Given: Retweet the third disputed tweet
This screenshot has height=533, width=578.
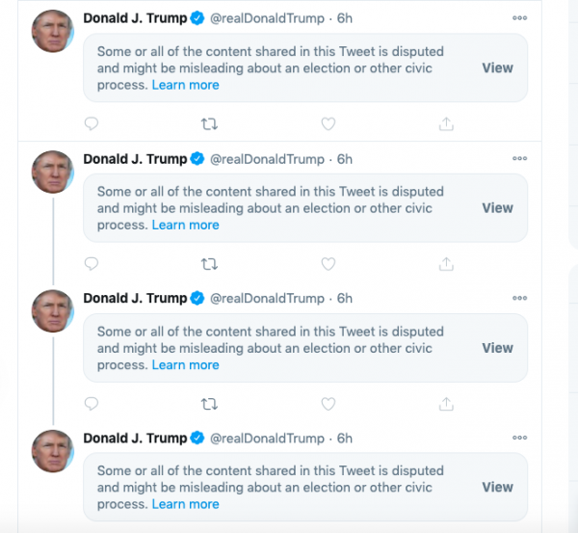Looking at the screenshot, I should pyautogui.click(x=208, y=404).
